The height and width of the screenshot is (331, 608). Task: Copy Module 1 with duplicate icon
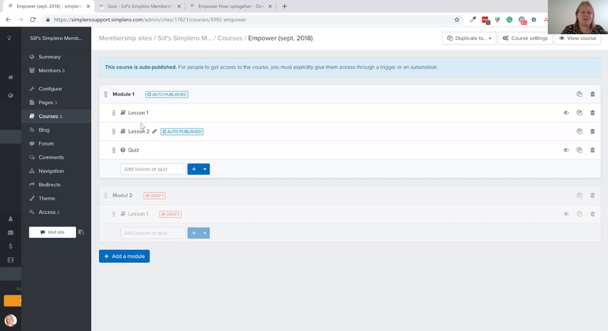(x=579, y=94)
